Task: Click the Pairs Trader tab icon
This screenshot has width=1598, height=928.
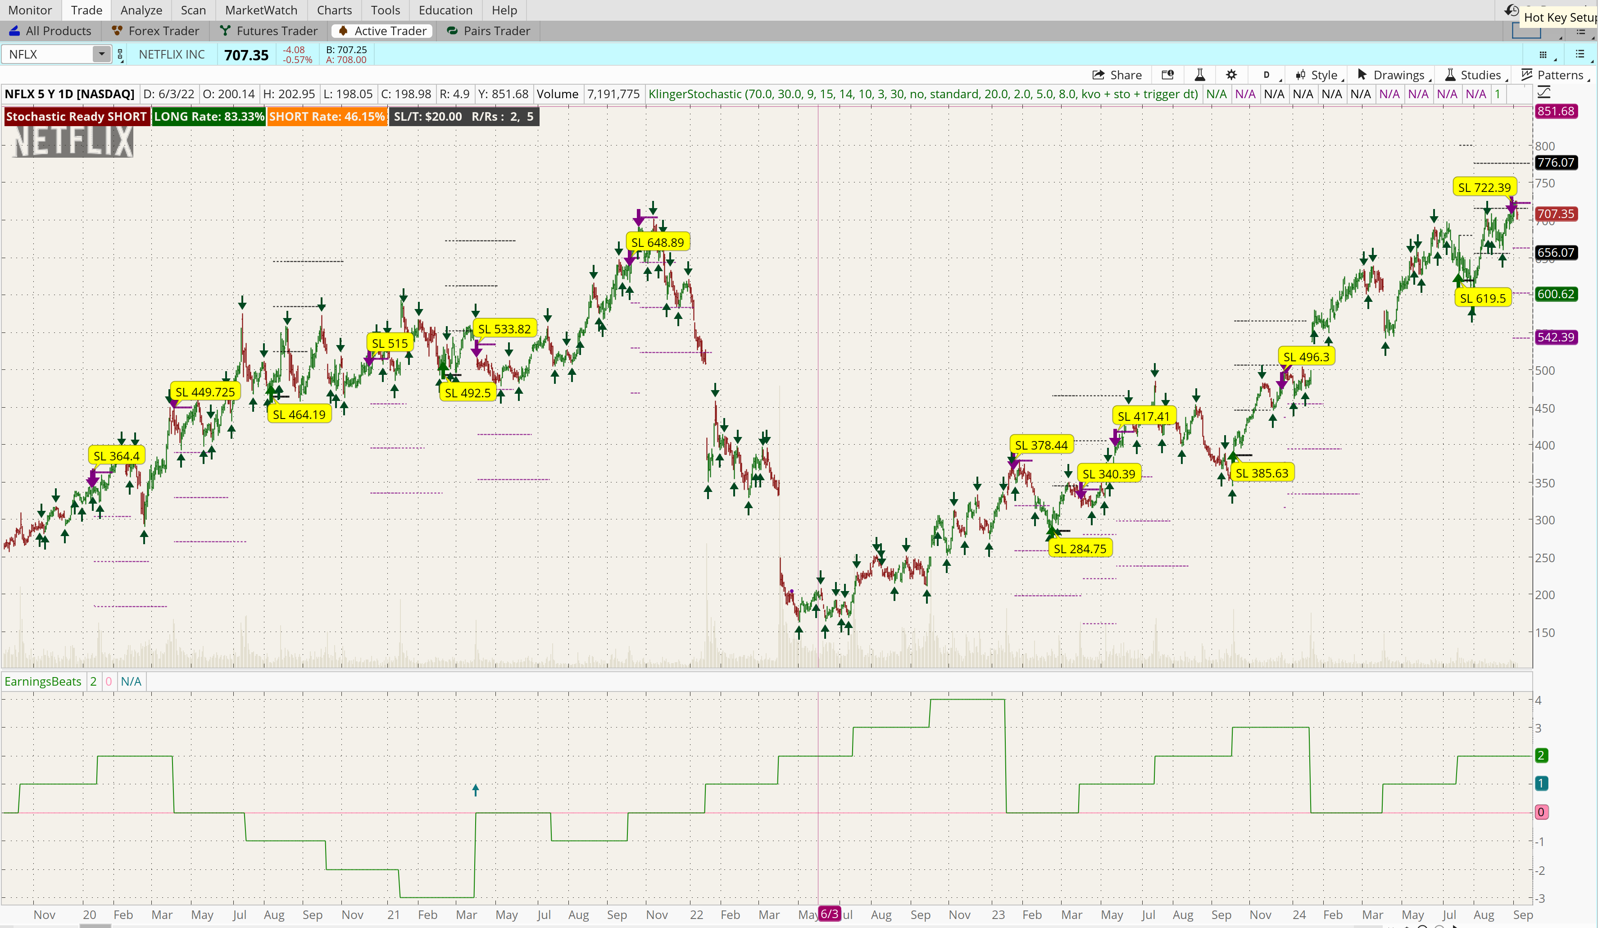Action: (452, 31)
